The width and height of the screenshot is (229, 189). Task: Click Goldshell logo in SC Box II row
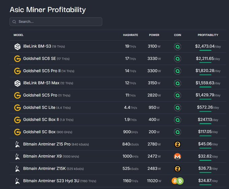tap(18, 120)
